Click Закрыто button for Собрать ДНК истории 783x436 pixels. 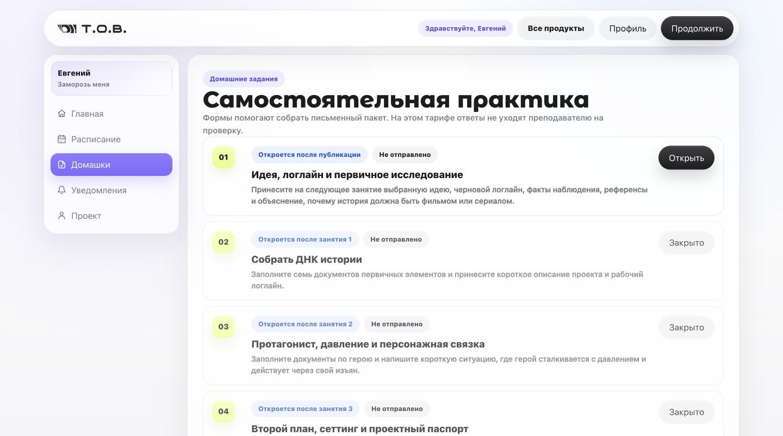click(686, 243)
